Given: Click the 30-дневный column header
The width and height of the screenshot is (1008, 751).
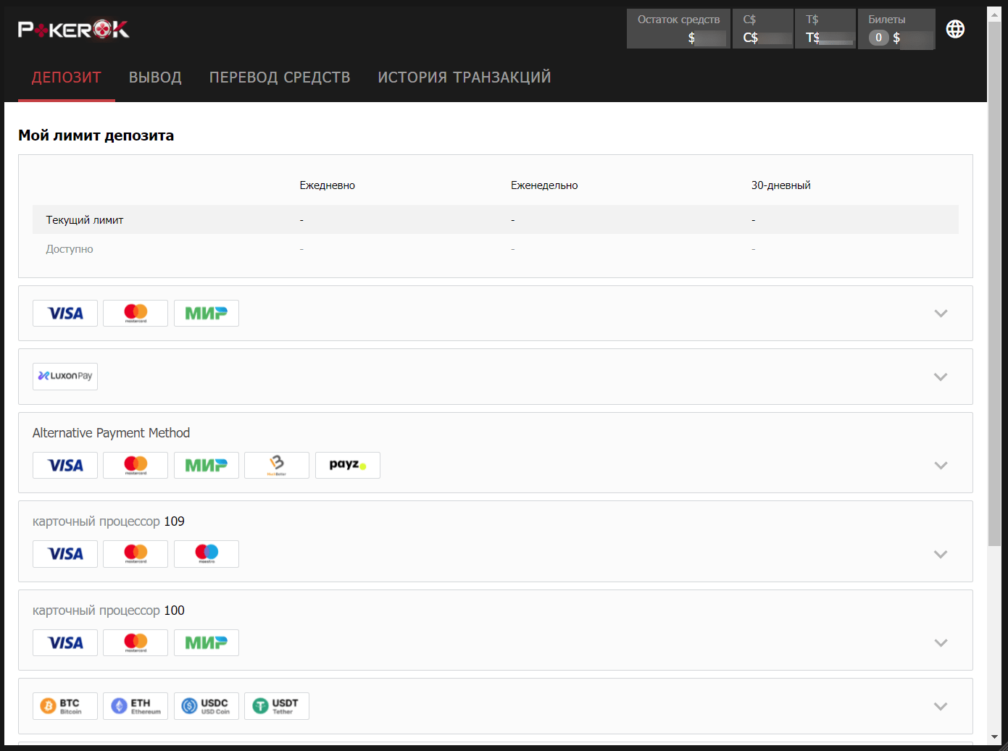Looking at the screenshot, I should click(780, 185).
